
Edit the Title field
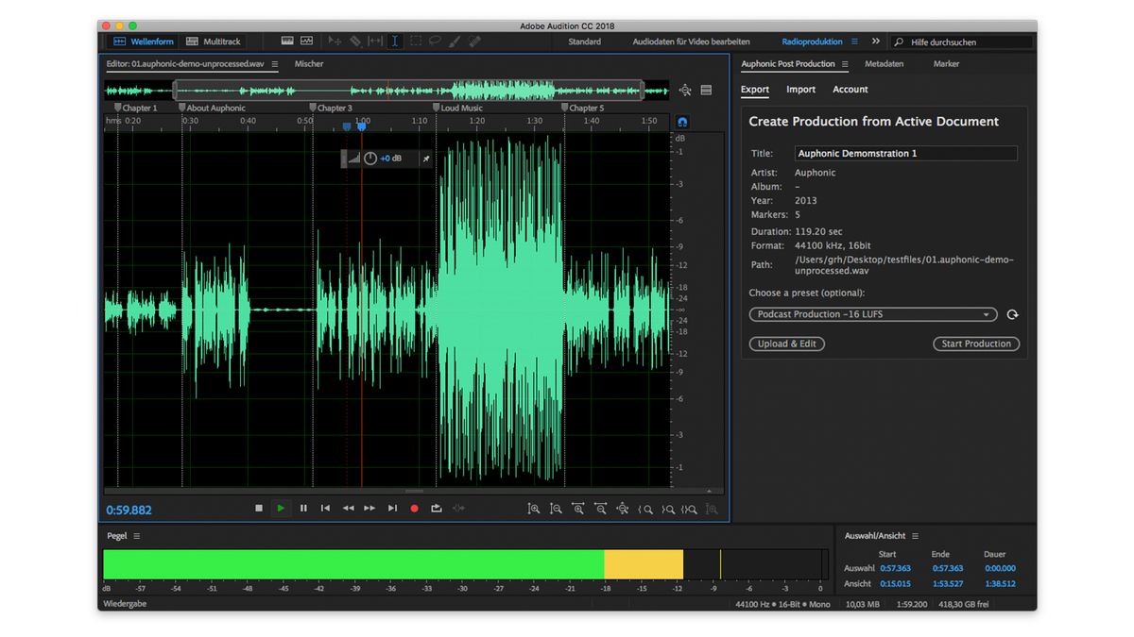pyautogui.click(x=906, y=153)
